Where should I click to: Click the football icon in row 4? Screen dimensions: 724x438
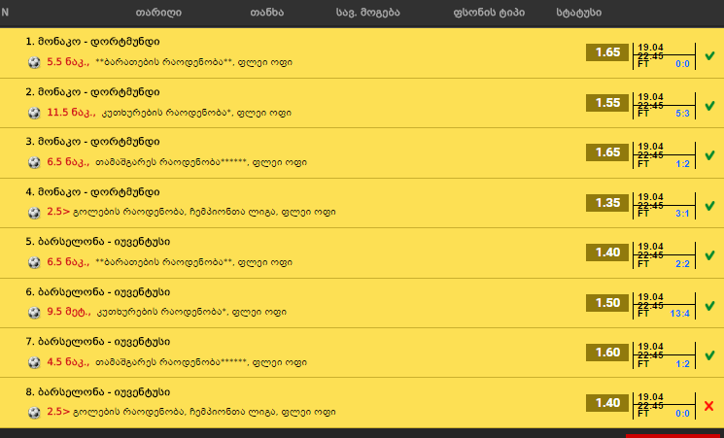(34, 213)
